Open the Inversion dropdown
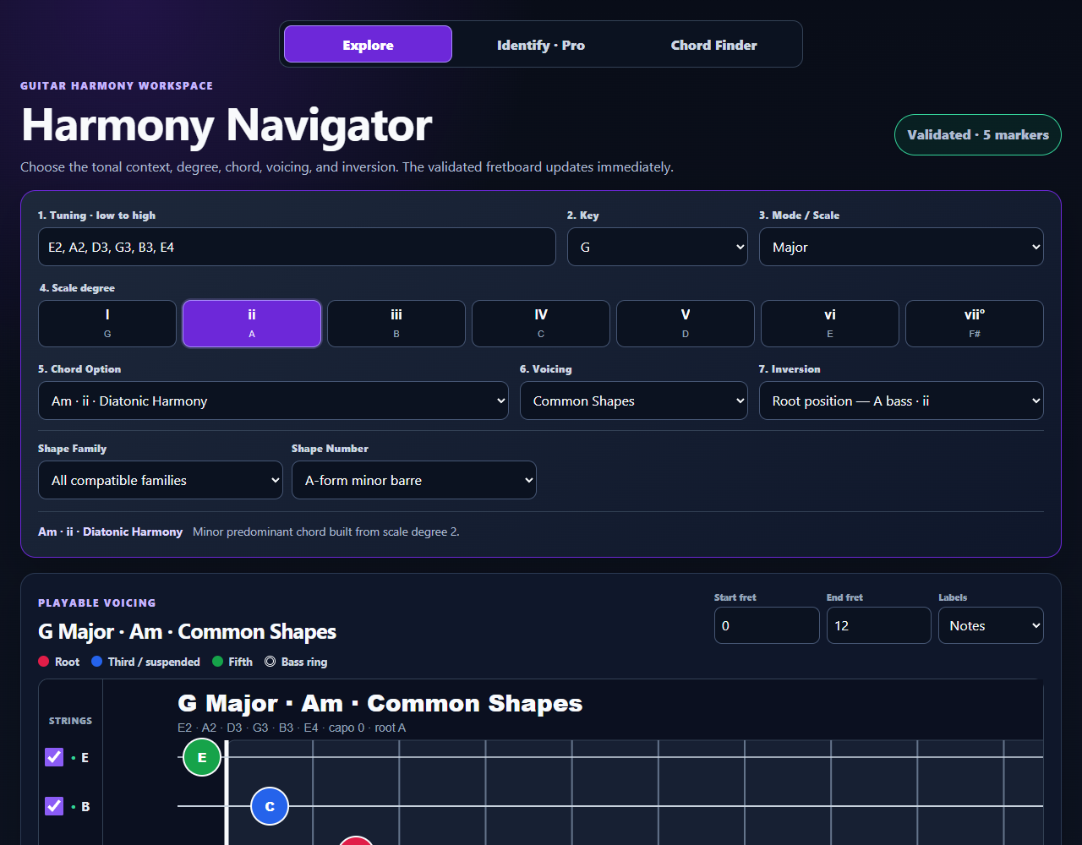The width and height of the screenshot is (1082, 845). point(901,401)
